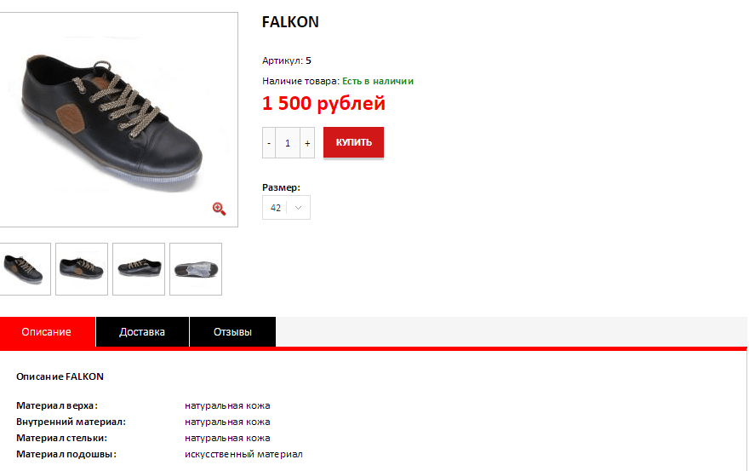749x471 pixels.
Task: Click the Описание FALKON heading
Action: (60, 376)
